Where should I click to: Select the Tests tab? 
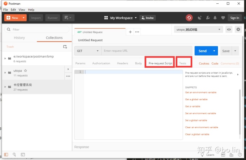click(x=182, y=63)
